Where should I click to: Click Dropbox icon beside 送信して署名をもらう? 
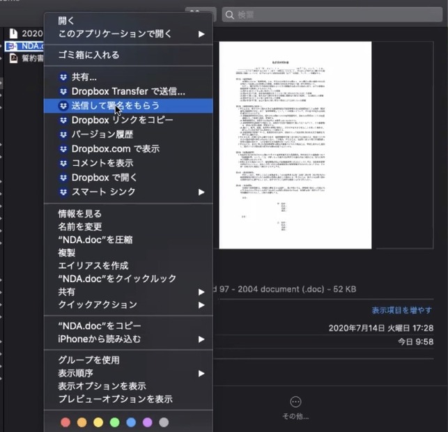63,106
